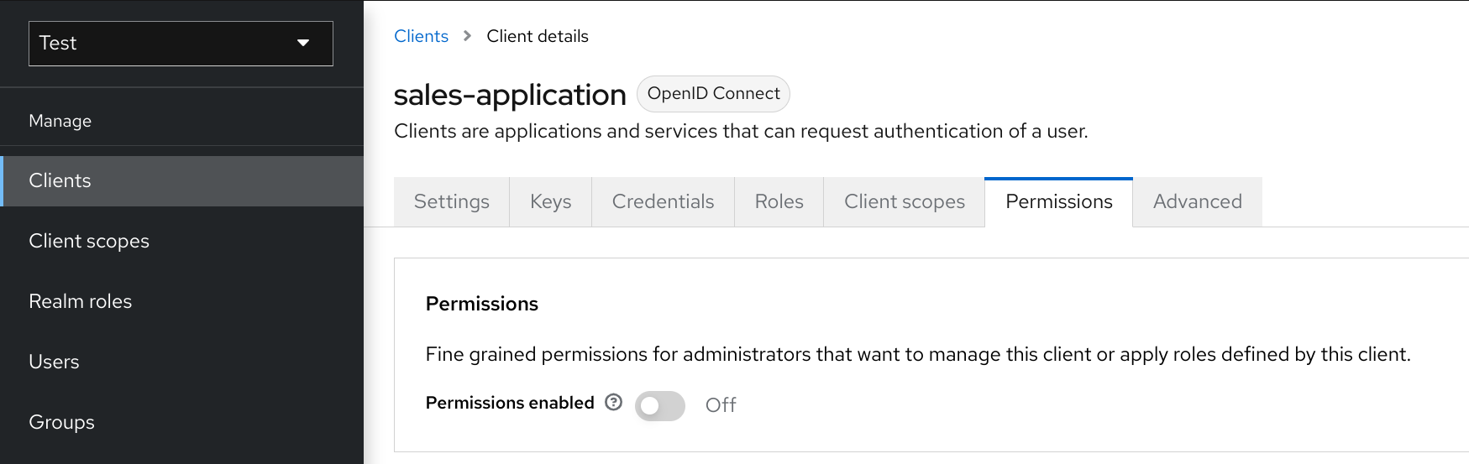Open the Client scopes tab
Screen dimensions: 1469x464
pos(904,202)
